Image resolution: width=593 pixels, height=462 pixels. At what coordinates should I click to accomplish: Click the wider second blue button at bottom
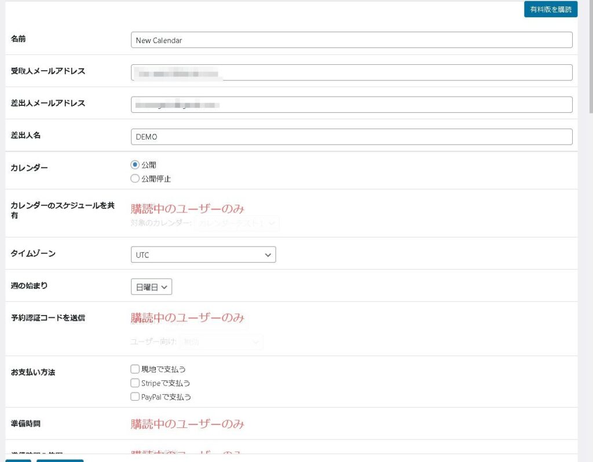[x=60, y=460]
